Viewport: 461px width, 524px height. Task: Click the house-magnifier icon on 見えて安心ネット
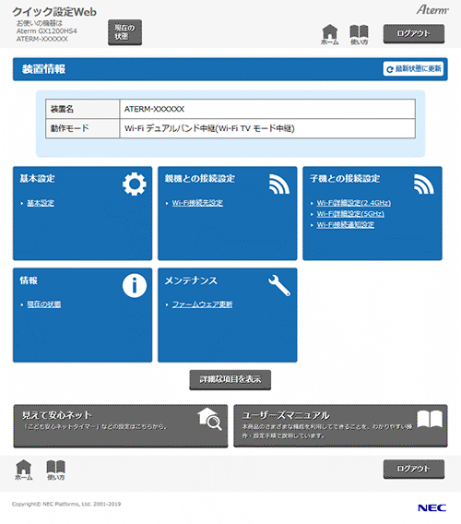pyautogui.click(x=209, y=419)
